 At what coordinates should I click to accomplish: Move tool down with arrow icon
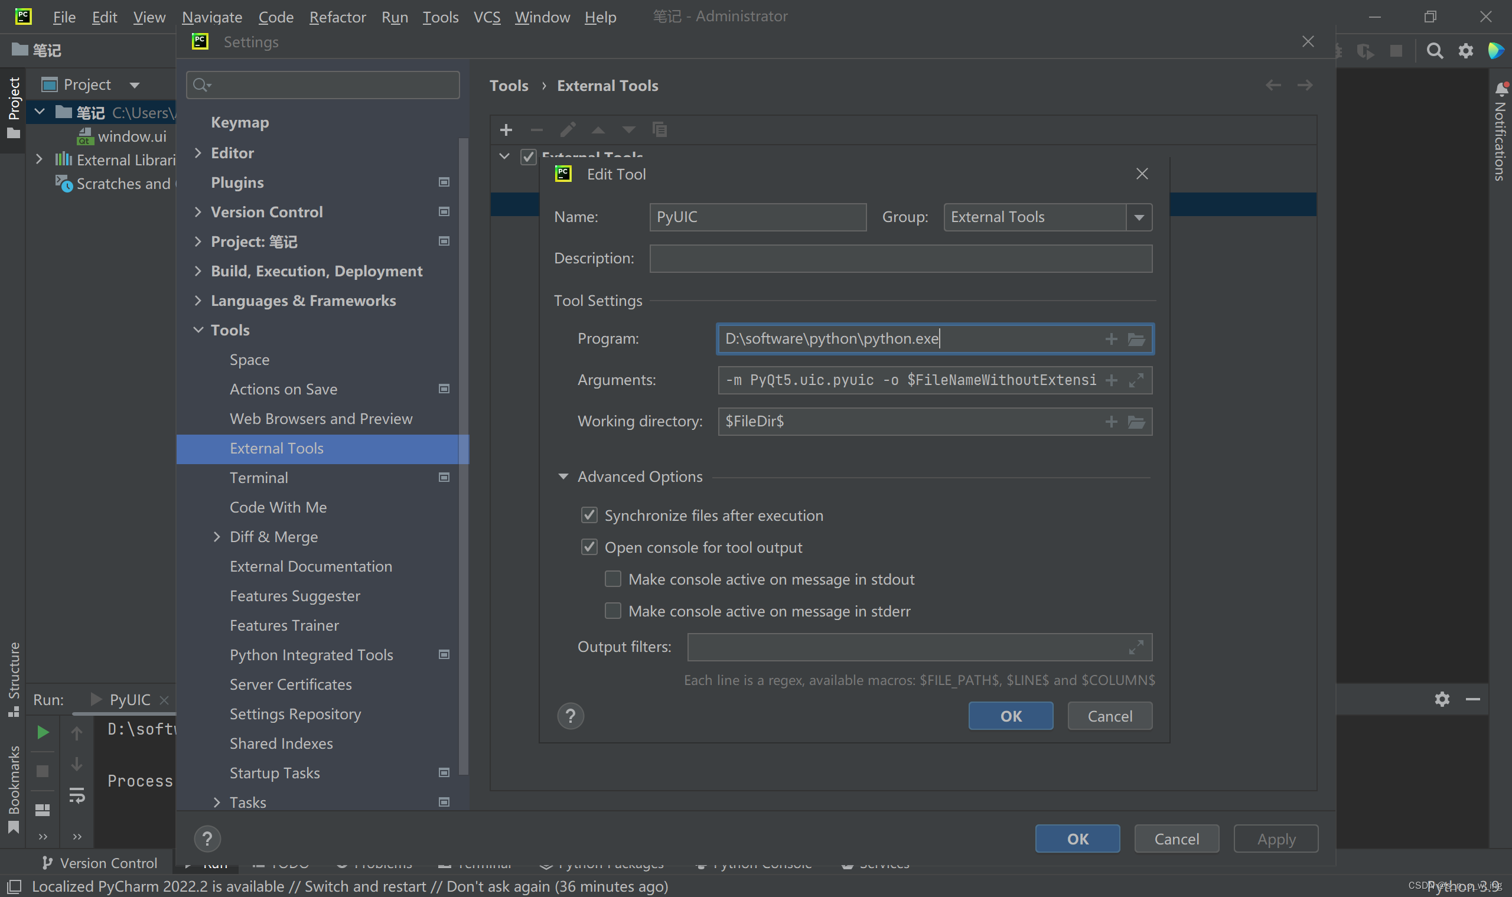click(629, 130)
